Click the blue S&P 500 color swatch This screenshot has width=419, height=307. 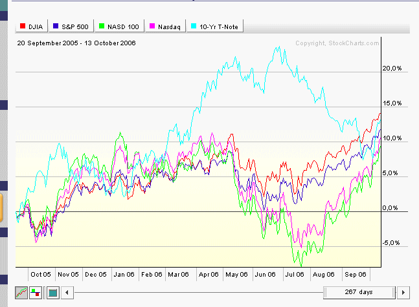pos(56,26)
